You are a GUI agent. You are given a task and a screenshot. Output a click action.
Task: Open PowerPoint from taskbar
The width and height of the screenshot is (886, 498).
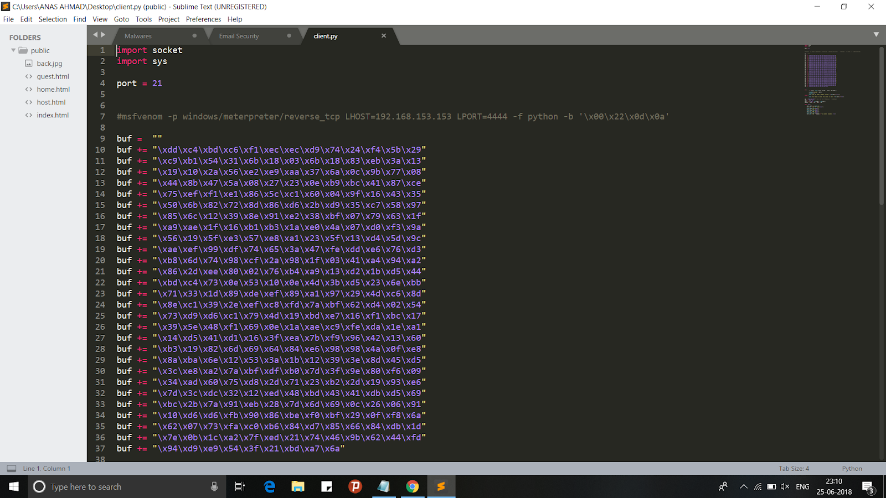click(355, 486)
